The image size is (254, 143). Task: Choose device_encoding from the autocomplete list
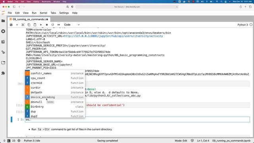point(55,97)
